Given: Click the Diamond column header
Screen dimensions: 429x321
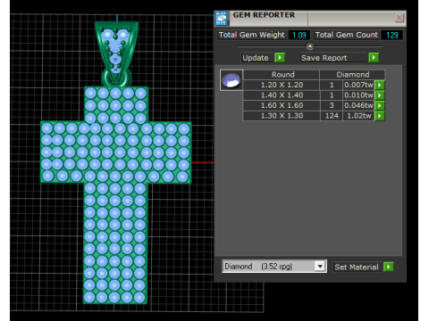Looking at the screenshot, I should pyautogui.click(x=352, y=75).
